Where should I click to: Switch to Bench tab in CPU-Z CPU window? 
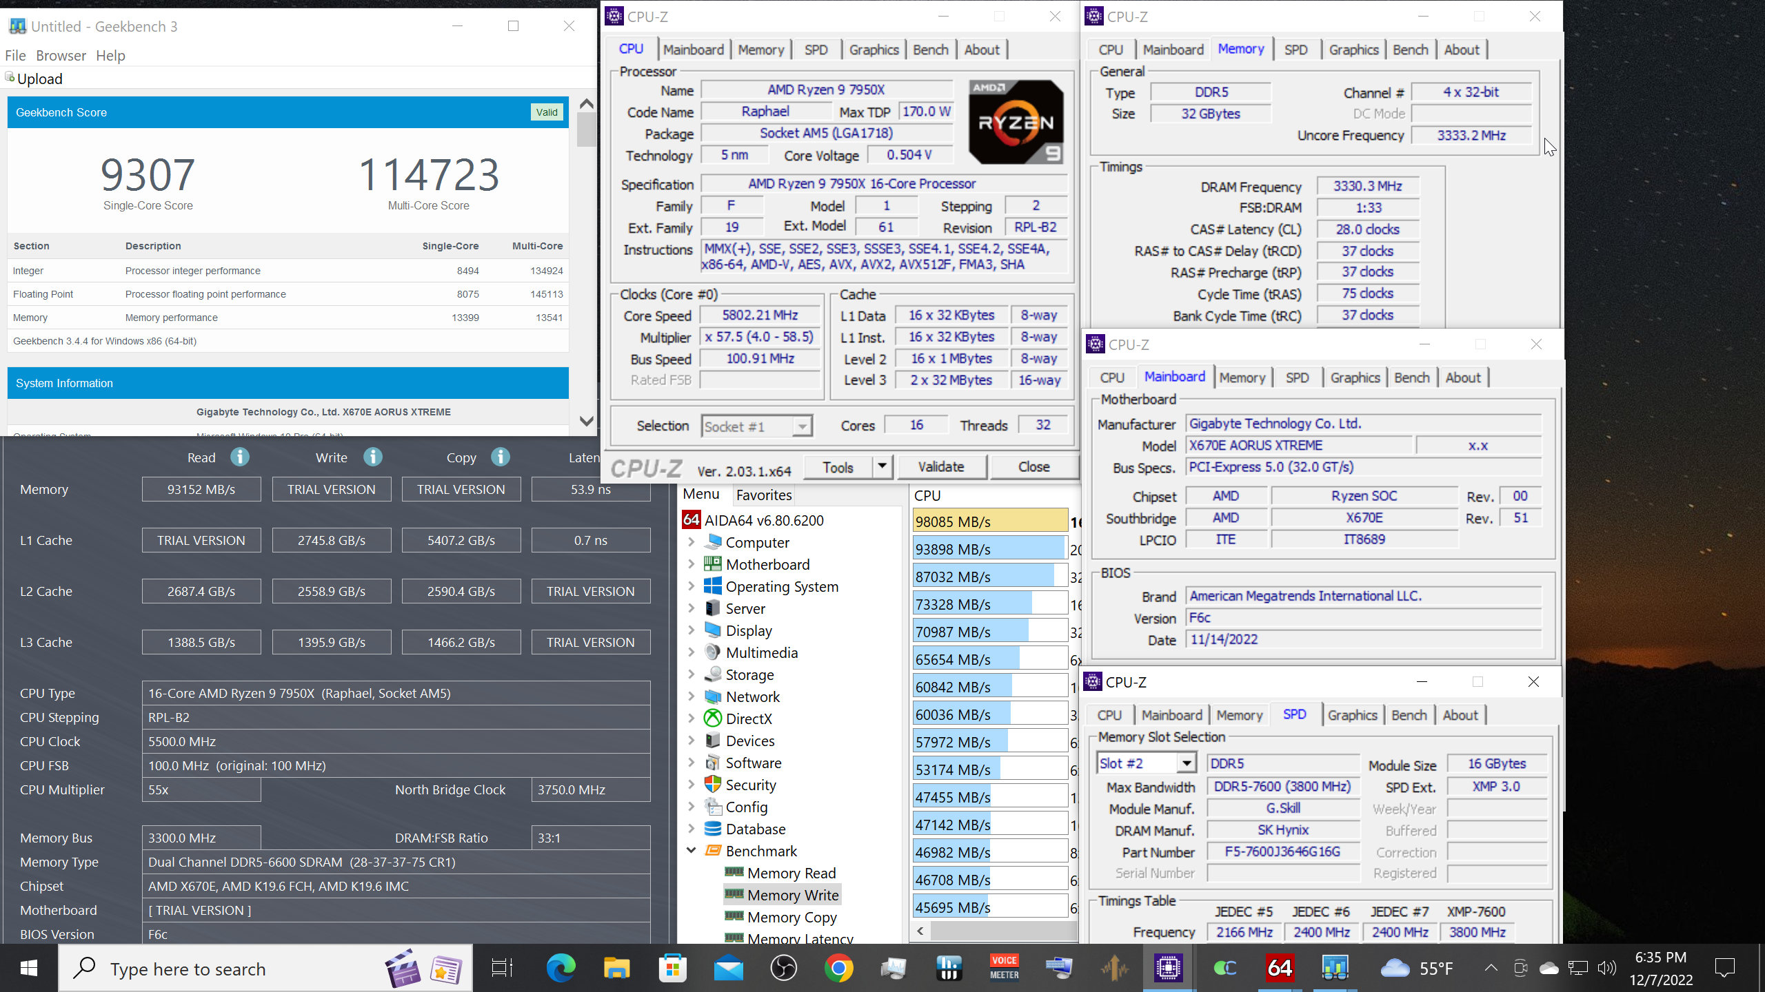(931, 50)
